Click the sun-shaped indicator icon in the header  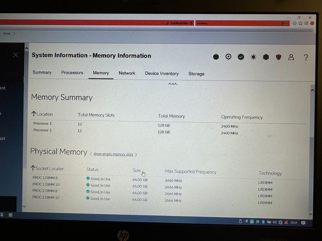(x=253, y=57)
